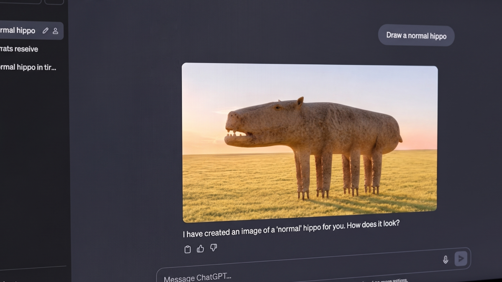Toggle negative feedback on the hippo response
Screen dimensions: 502x282
pyautogui.click(x=213, y=249)
